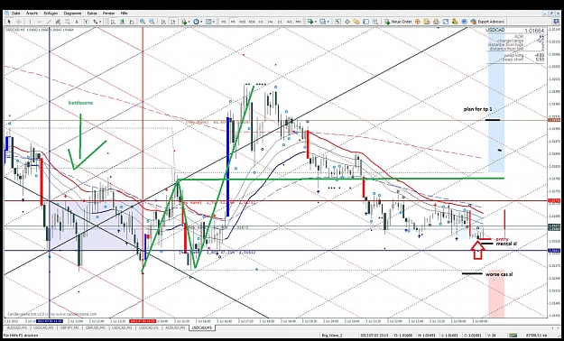This screenshot has height=341, width=564.
Task: Set timeframe to M1
Action: coord(224,22)
